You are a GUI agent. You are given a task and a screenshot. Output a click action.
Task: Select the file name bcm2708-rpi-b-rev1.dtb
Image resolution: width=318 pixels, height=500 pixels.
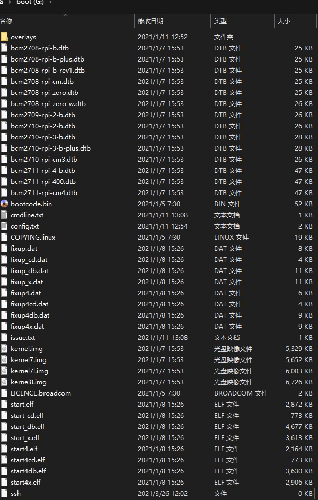click(48, 71)
